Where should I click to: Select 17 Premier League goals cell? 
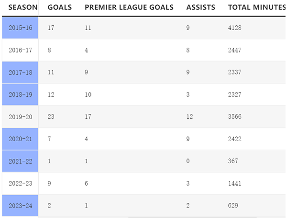point(88,117)
